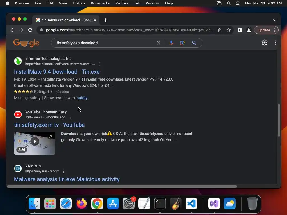This screenshot has height=215, width=287.
Task: Open Google apps dots menu
Action: (x=276, y=43)
